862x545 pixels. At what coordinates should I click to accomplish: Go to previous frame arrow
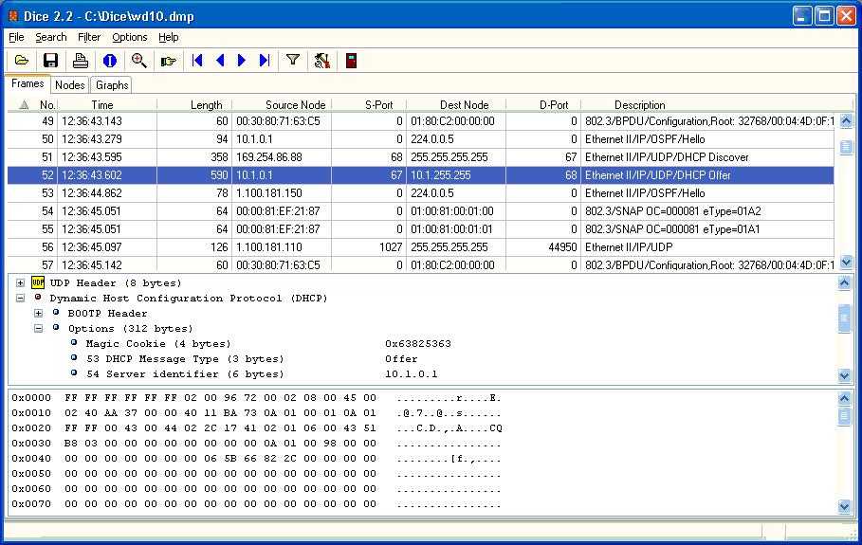coord(220,61)
